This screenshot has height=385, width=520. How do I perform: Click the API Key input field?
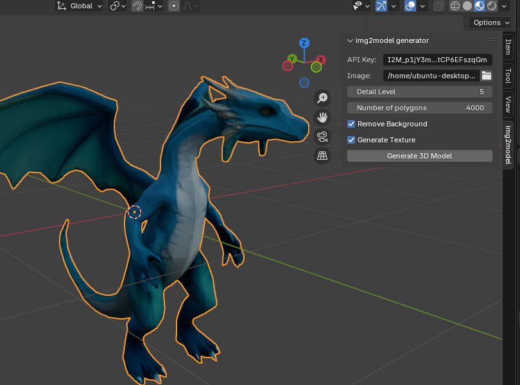437,60
